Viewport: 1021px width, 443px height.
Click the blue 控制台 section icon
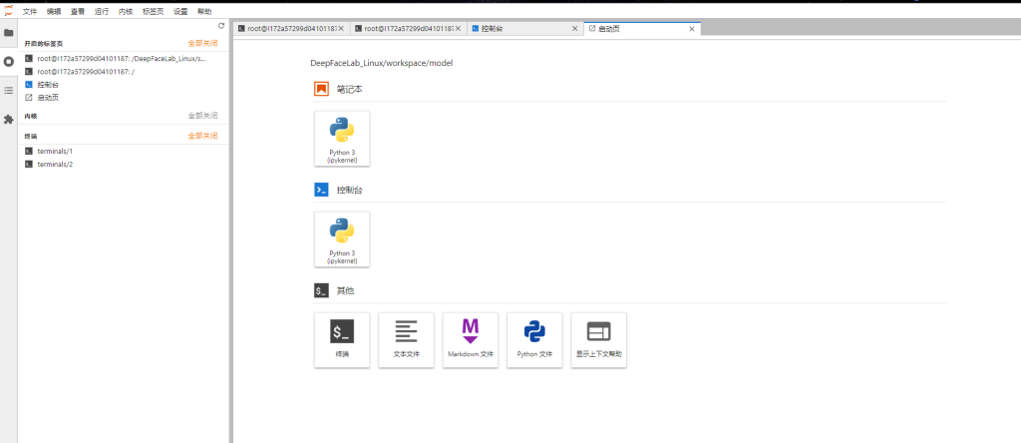pyautogui.click(x=321, y=191)
